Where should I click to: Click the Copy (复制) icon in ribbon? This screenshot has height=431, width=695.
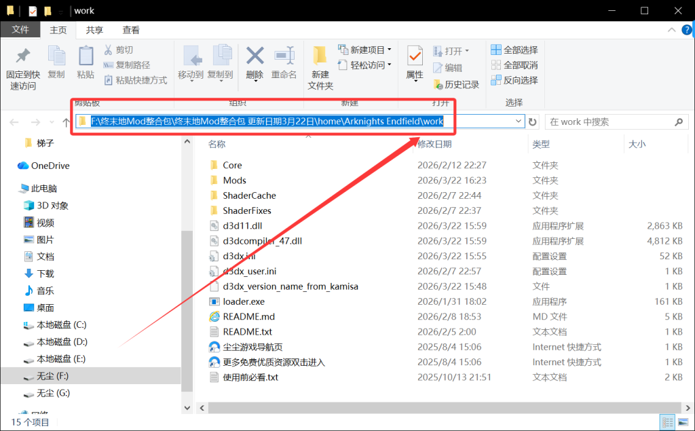click(x=56, y=60)
